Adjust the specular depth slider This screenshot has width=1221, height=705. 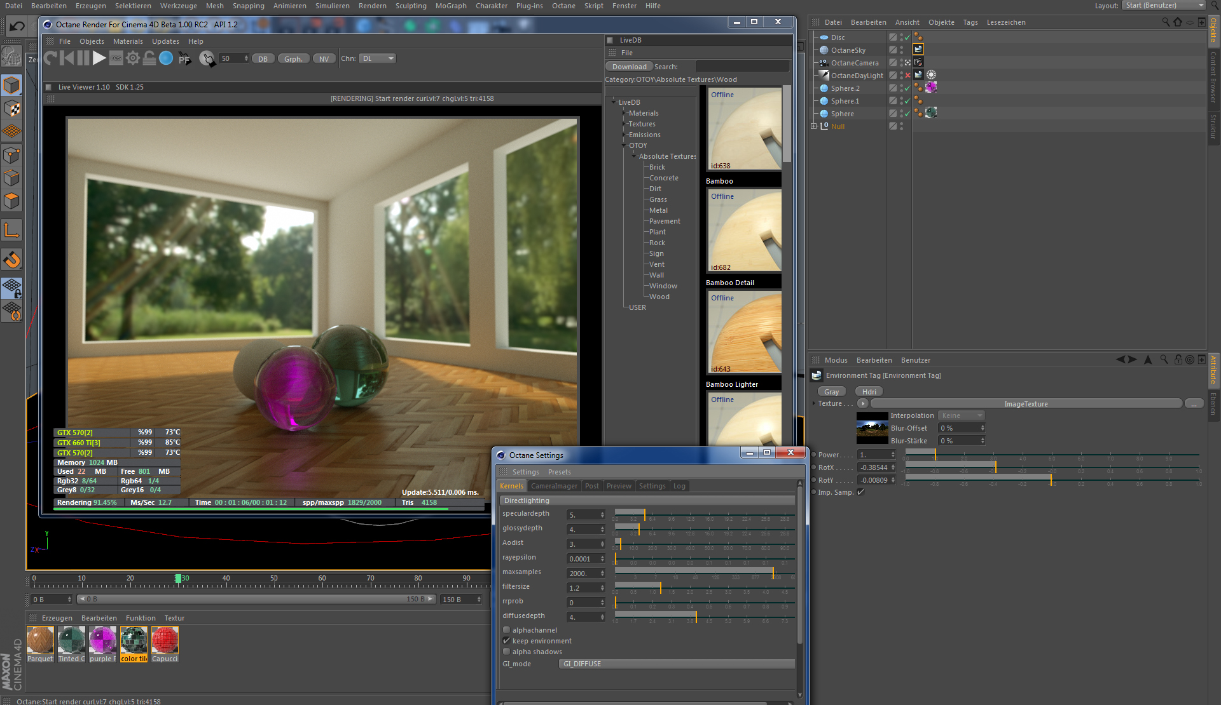coord(644,514)
